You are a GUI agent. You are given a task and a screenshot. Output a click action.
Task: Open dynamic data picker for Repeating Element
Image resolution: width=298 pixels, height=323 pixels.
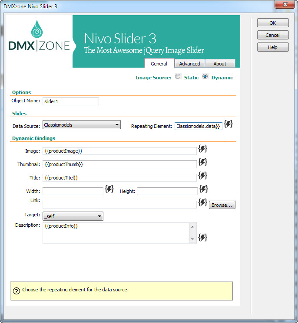tap(228, 124)
